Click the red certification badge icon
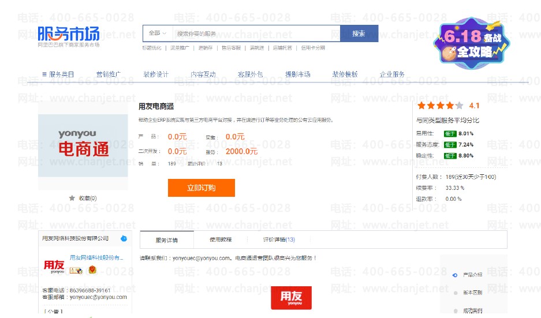The height and width of the screenshot is (318, 541). point(92,270)
